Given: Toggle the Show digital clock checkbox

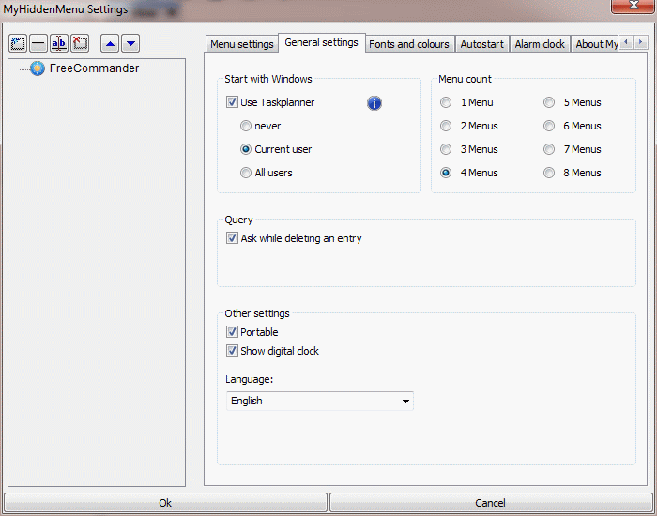Looking at the screenshot, I should pos(232,351).
